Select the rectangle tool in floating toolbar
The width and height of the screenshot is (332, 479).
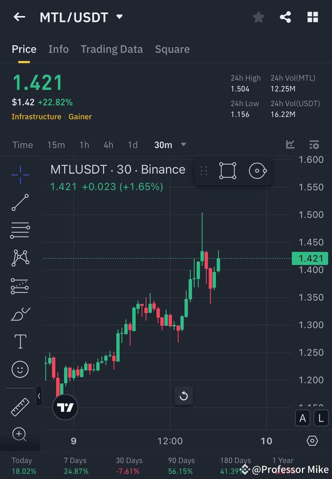[x=227, y=170]
